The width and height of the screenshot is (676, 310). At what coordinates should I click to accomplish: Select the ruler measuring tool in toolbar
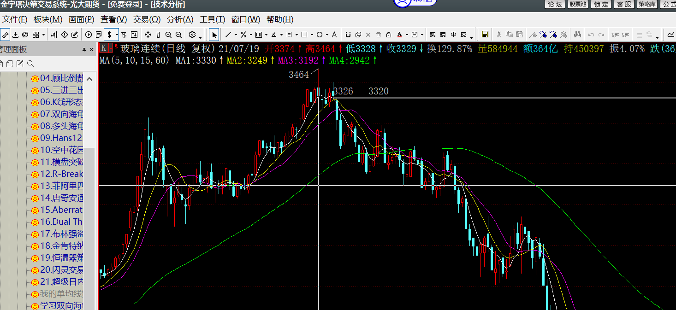click(5, 35)
